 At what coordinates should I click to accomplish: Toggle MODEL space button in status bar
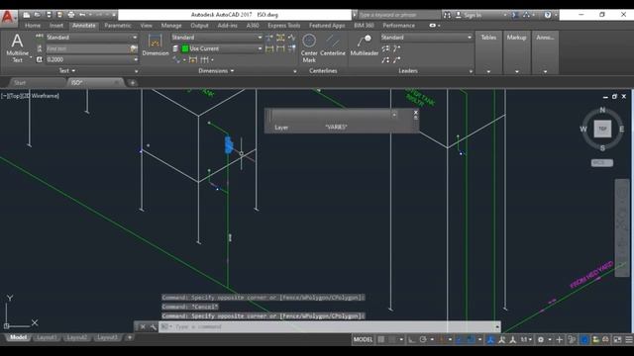point(363,340)
